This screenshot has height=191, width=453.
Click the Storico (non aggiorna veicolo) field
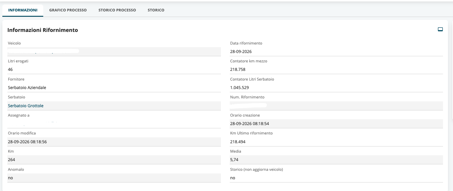click(x=336, y=178)
